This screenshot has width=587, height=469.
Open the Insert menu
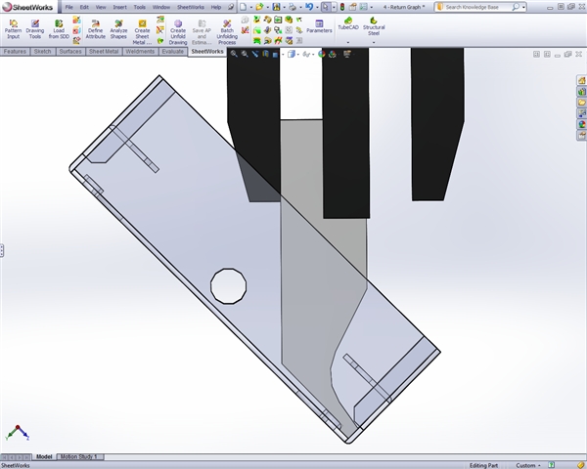tap(119, 7)
